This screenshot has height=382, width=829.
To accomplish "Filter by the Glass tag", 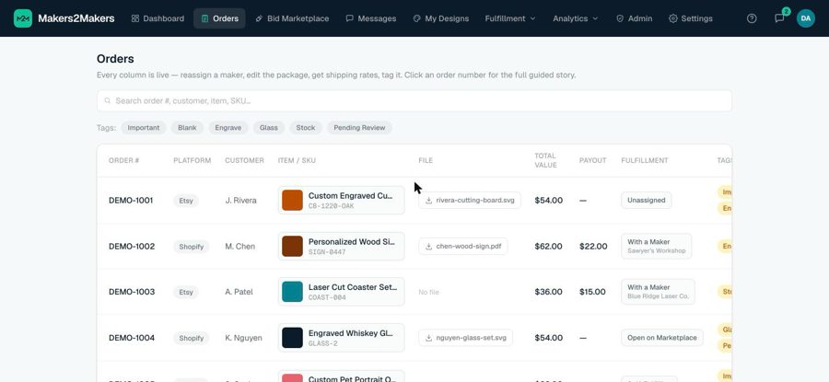I will [x=269, y=128].
